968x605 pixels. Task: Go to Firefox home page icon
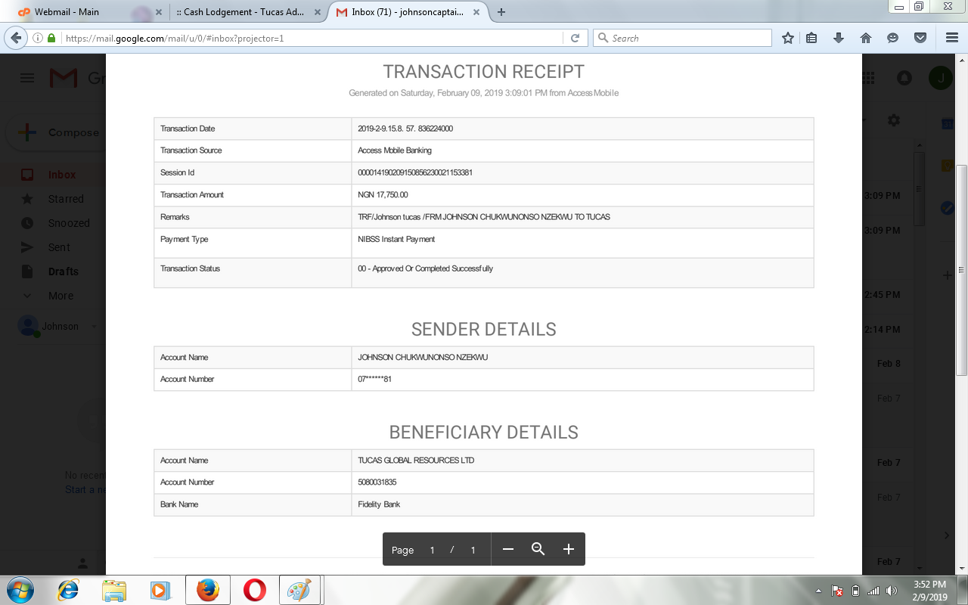coord(866,38)
